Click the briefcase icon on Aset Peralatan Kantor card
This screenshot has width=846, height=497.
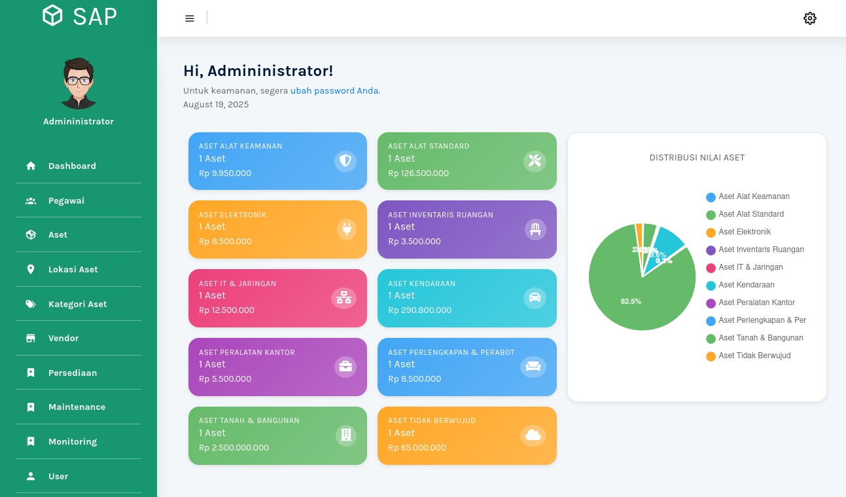pos(345,367)
